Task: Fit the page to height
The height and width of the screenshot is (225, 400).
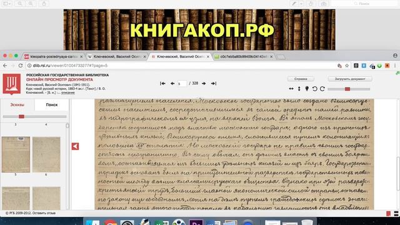Action: tap(299, 89)
